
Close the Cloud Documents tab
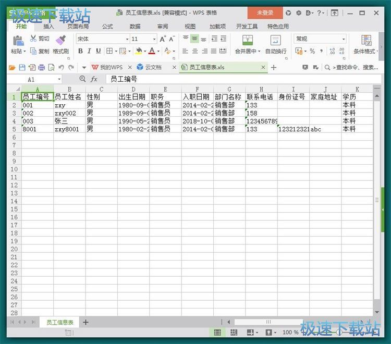tap(174, 67)
